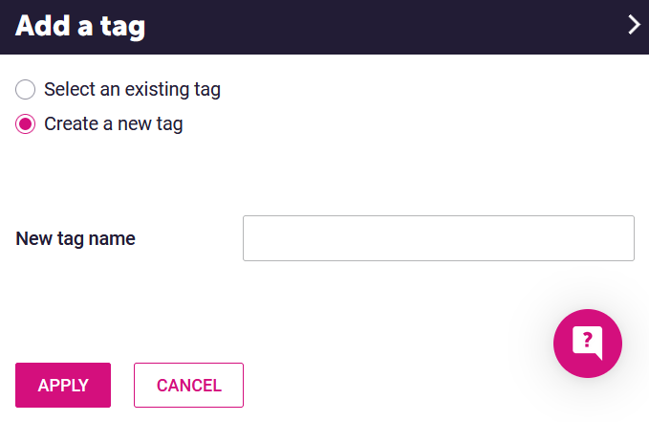The image size is (649, 422).
Task: Click the dark header bar of the panel
Action: (382, 26)
